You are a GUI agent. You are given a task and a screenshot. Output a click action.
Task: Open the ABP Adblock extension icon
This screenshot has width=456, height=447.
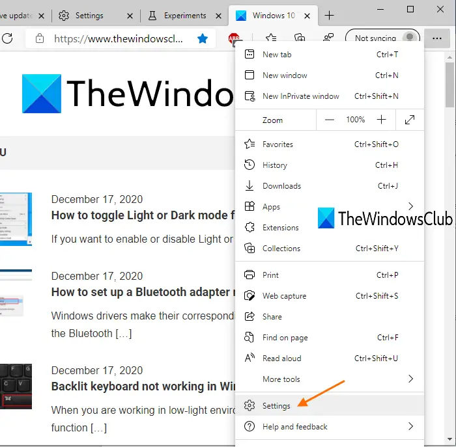coord(234,39)
